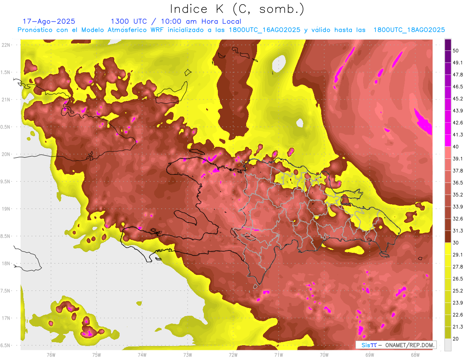Click longitude label "74W"
This screenshot has height=360, width=466.
click(x=142, y=355)
